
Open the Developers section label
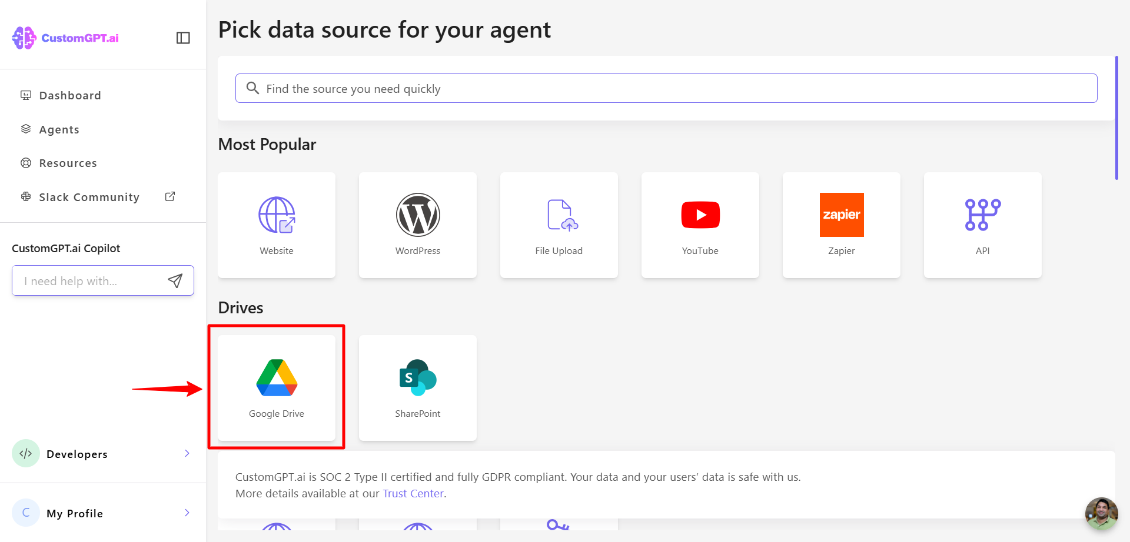[77, 454]
